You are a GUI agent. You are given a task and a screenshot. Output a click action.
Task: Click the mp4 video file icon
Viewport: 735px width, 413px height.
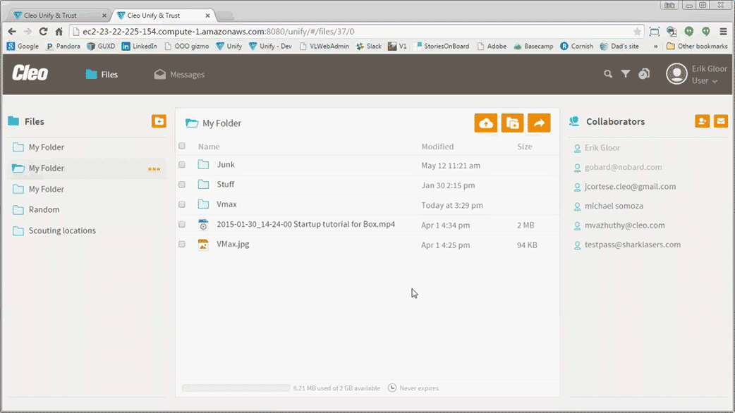[x=203, y=225]
